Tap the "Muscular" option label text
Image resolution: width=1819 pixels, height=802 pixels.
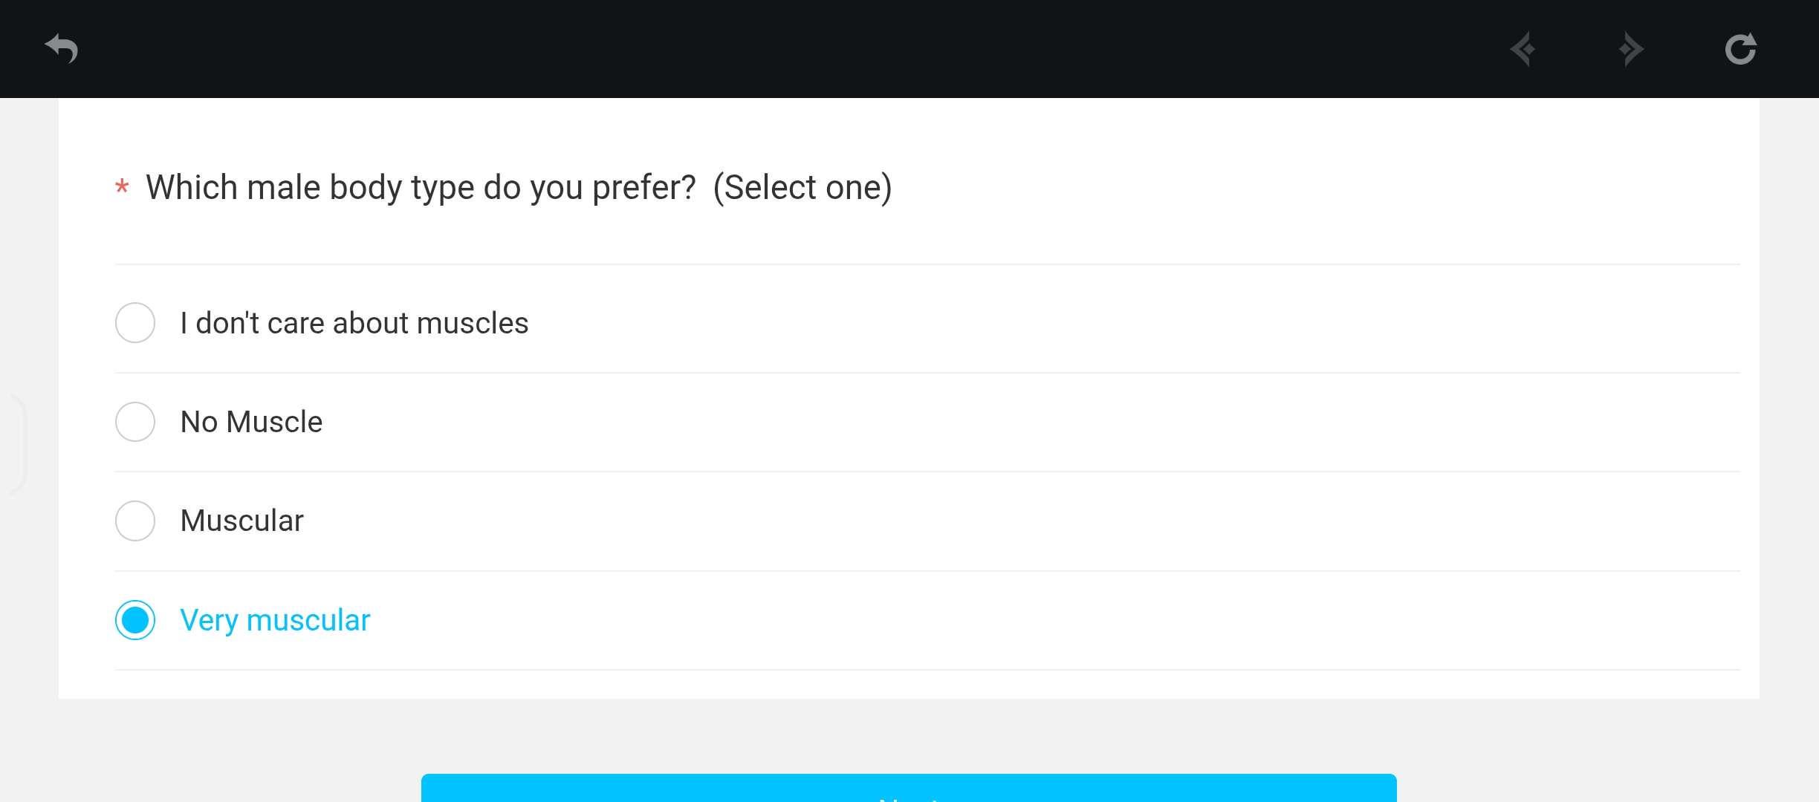[241, 521]
